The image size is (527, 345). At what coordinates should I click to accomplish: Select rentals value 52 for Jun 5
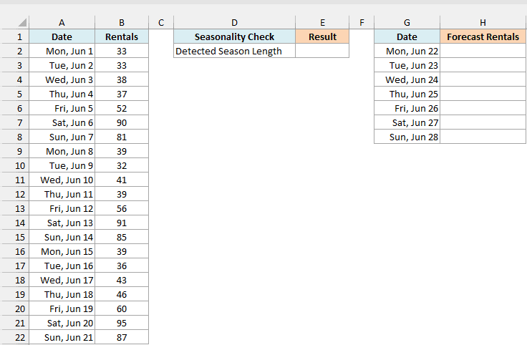pyautogui.click(x=122, y=108)
